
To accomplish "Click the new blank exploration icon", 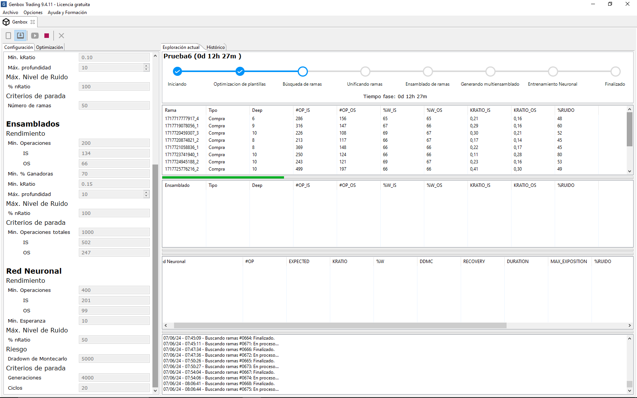I will (8, 36).
